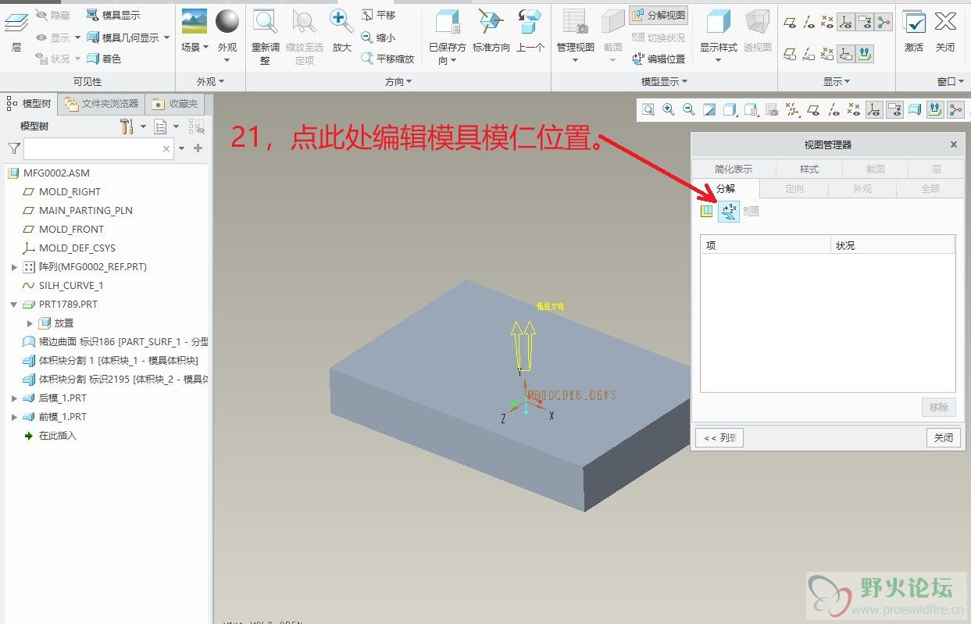Open the 层 (Layers) tool in the ribbon
Viewport: 971px width, 624px height.
tap(16, 31)
